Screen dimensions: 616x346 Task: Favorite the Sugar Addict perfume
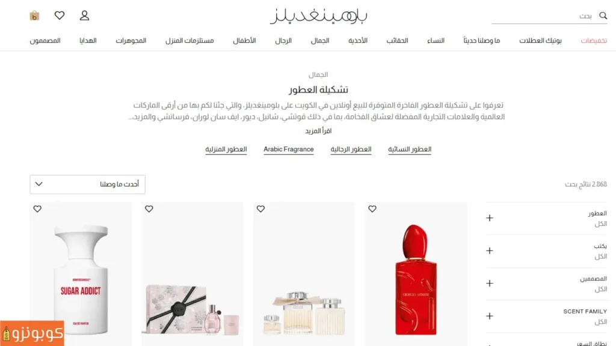tap(37, 209)
